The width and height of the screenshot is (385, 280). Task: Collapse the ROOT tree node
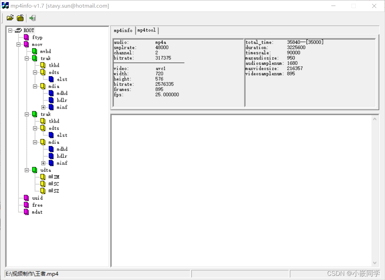pyautogui.click(x=10, y=30)
